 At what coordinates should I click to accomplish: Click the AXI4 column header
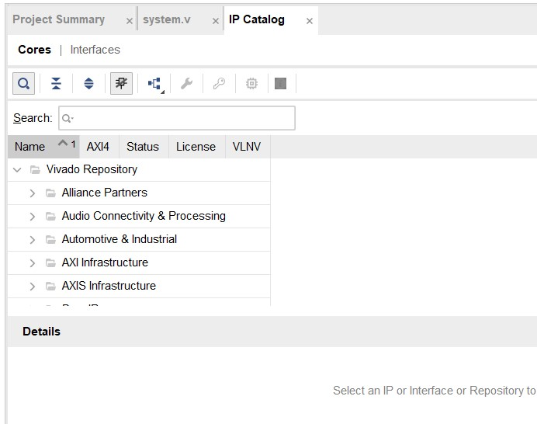98,147
